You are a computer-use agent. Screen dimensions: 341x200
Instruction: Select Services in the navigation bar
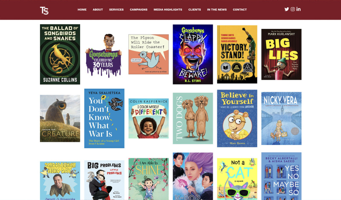tap(116, 9)
